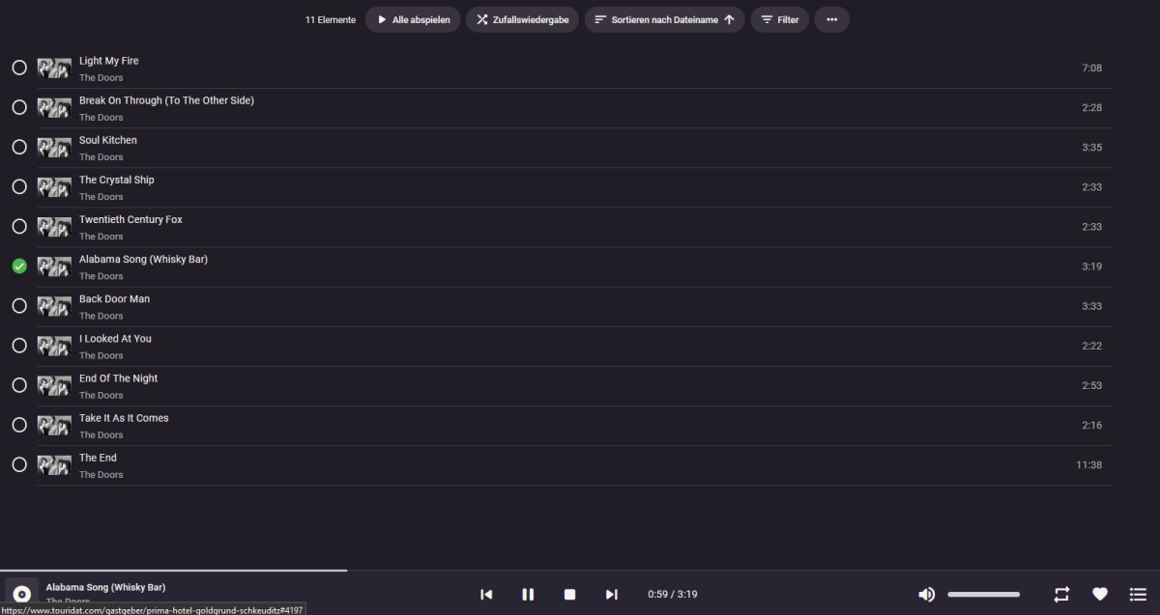Click Back Door Man title
This screenshot has width=1160, height=615.
tap(114, 298)
